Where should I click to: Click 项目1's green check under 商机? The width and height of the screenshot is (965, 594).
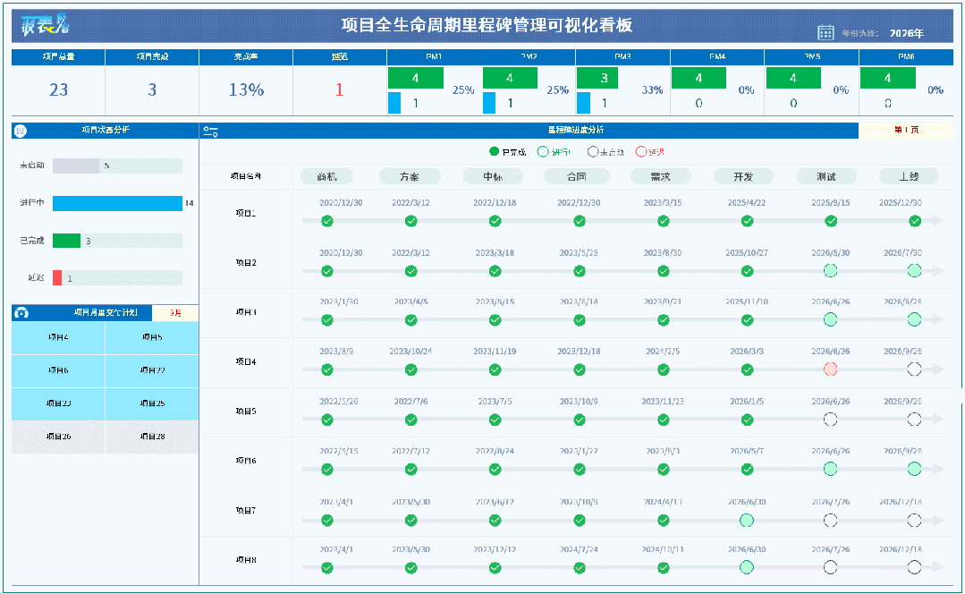(326, 221)
